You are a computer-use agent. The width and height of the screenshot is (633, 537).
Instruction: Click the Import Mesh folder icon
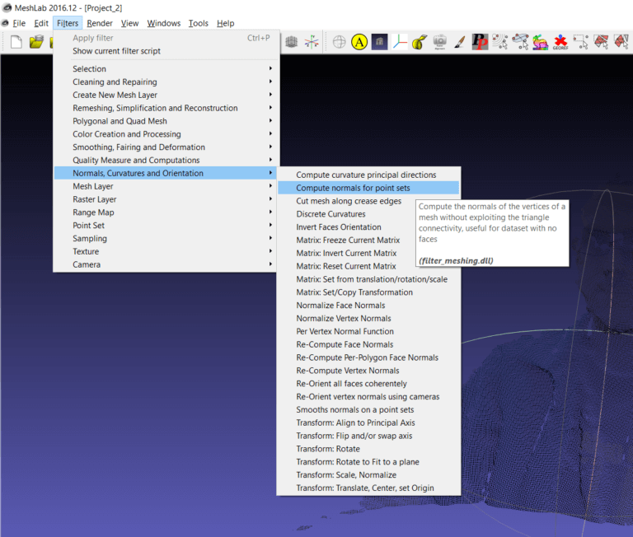tap(36, 42)
